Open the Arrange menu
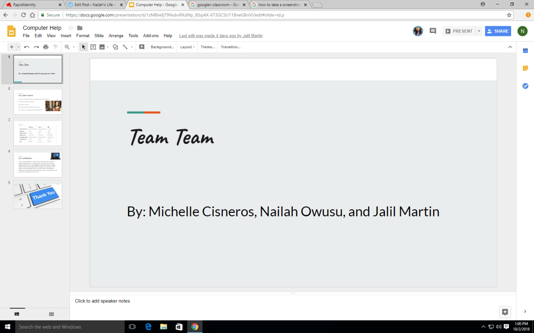 click(x=116, y=36)
